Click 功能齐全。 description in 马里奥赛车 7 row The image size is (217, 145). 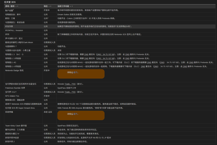[62, 47]
